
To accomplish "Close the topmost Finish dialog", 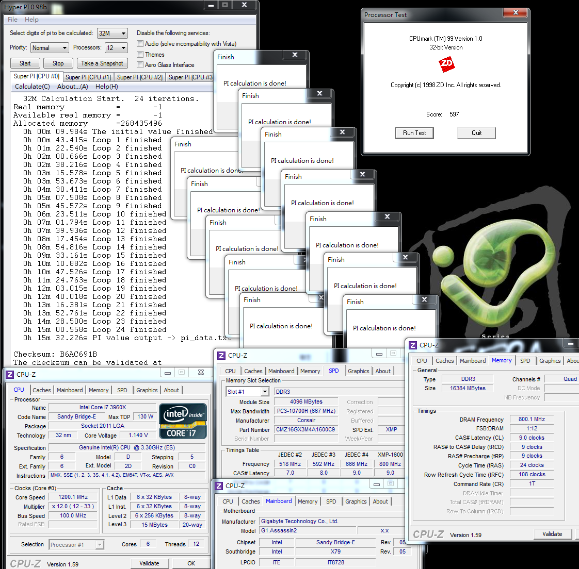I will (295, 55).
